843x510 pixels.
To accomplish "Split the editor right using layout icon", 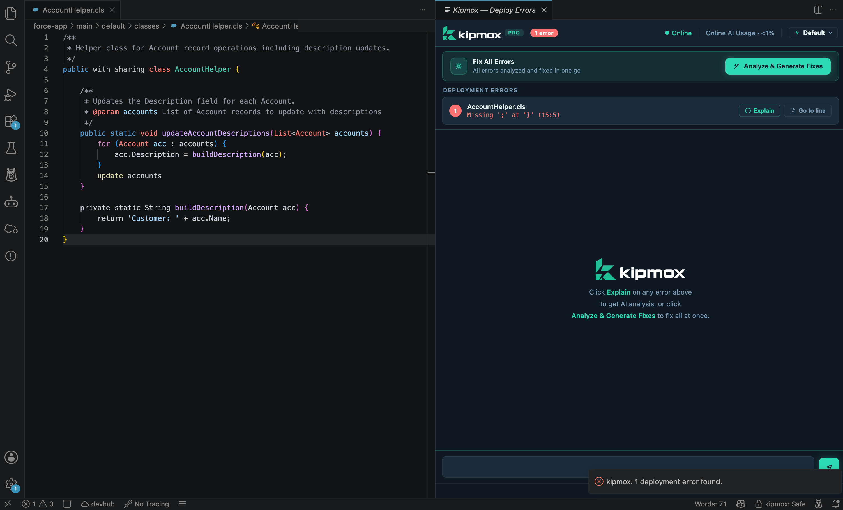I will (818, 10).
